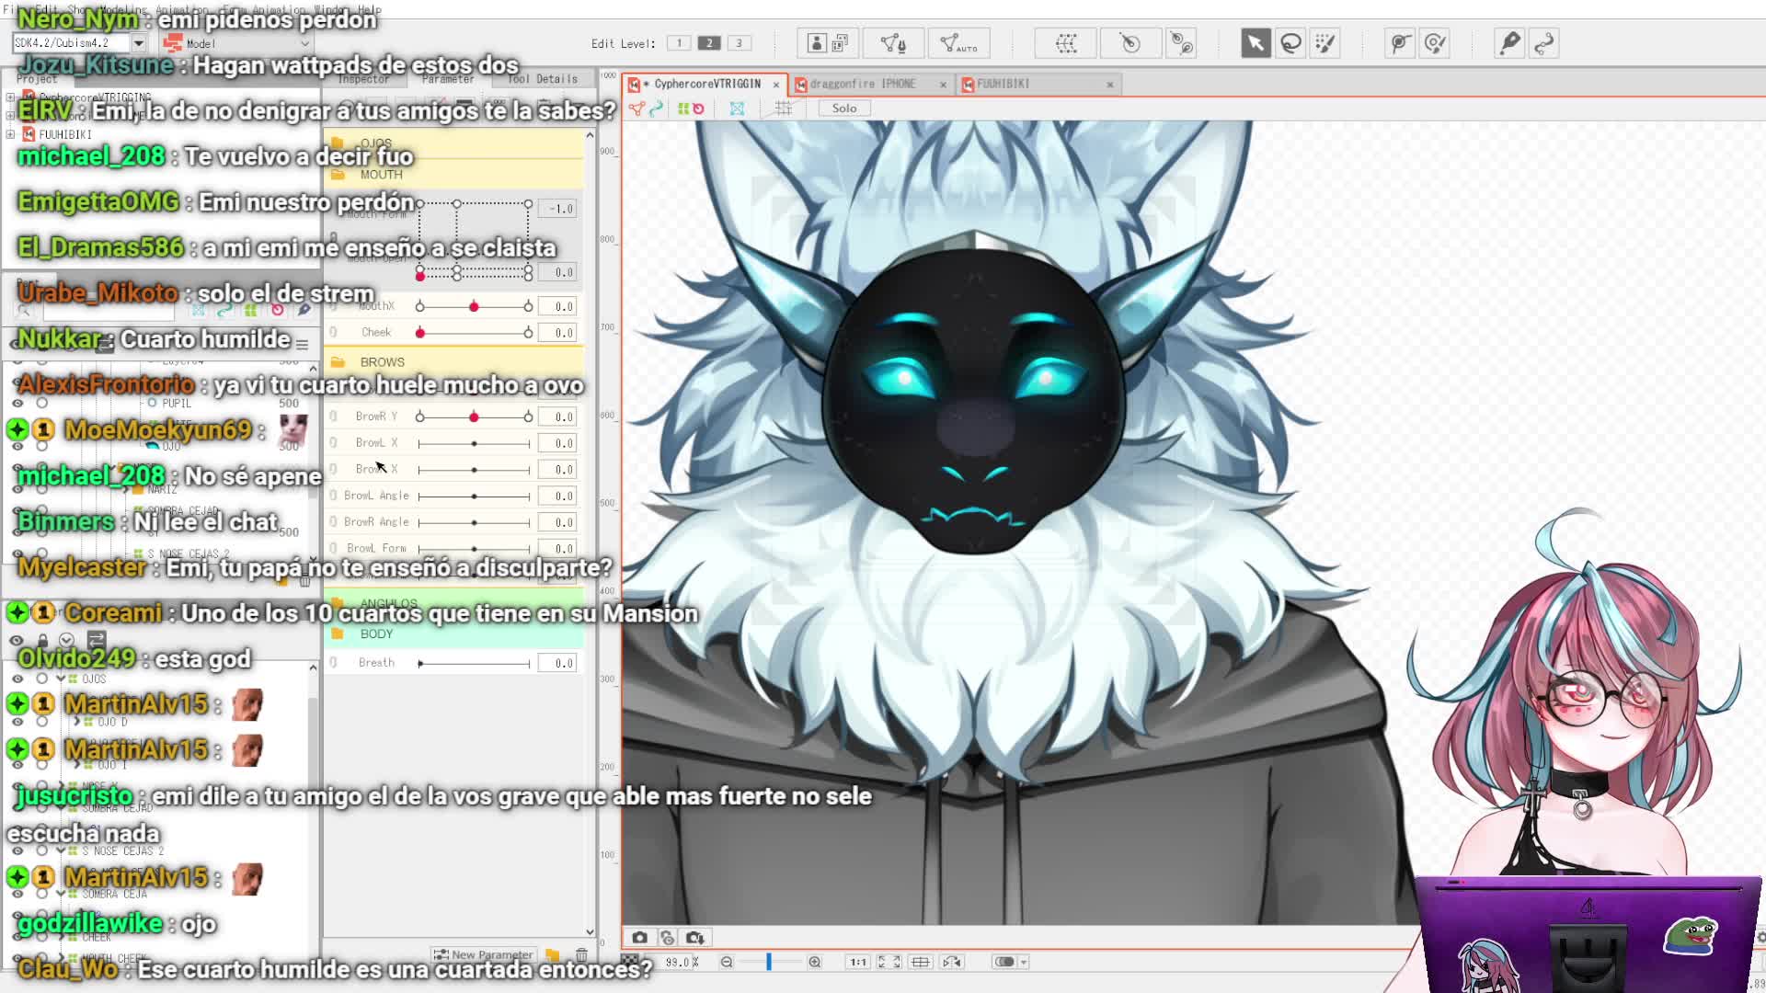Zoom in with the plus magnifier
This screenshot has height=993, width=1766.
pos(815,962)
